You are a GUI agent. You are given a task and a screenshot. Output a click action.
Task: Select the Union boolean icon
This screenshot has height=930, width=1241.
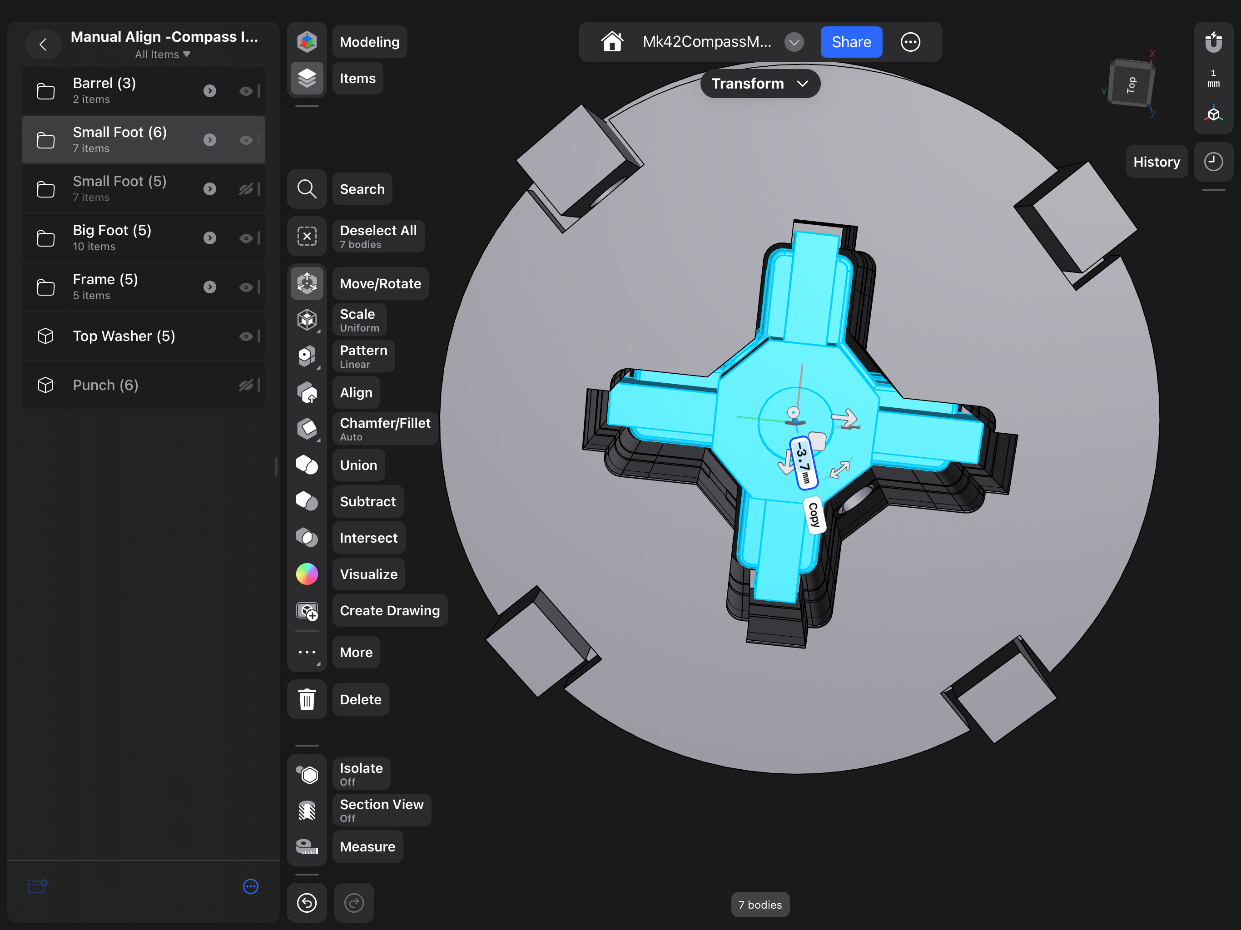[x=307, y=465]
